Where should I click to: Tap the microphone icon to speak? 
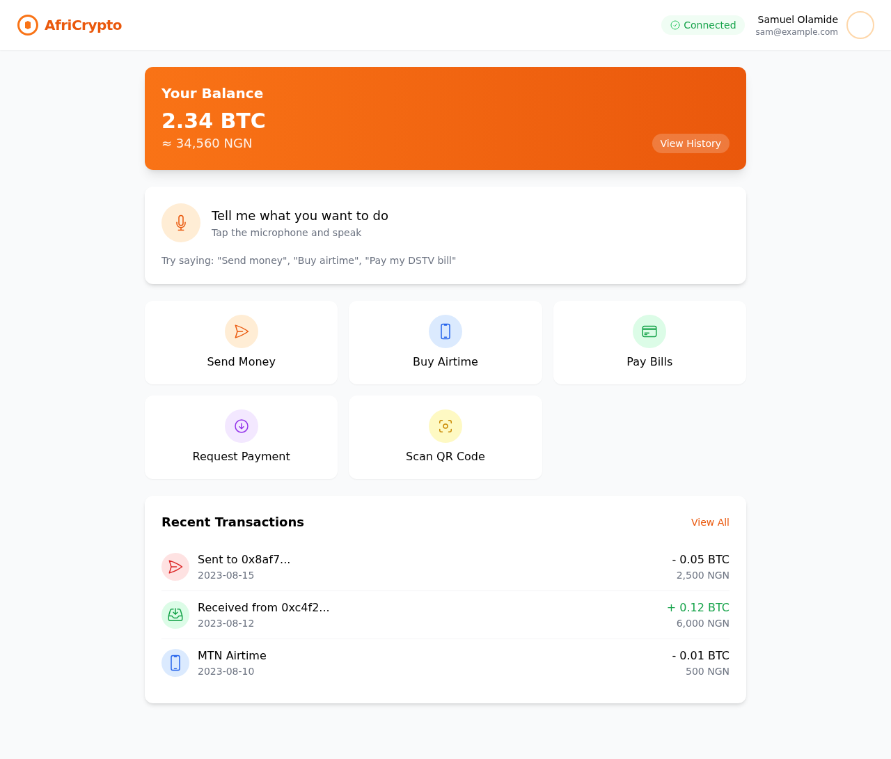181,222
